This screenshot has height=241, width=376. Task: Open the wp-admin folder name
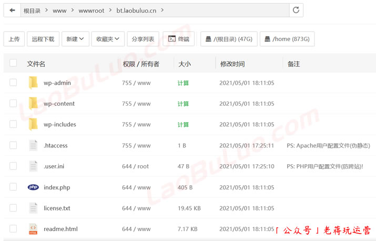coord(57,83)
